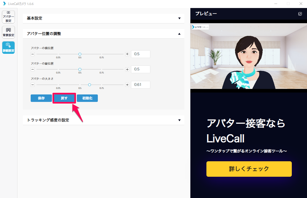Expand the 基本設定 section
The height and width of the screenshot is (198, 307).
click(x=104, y=19)
